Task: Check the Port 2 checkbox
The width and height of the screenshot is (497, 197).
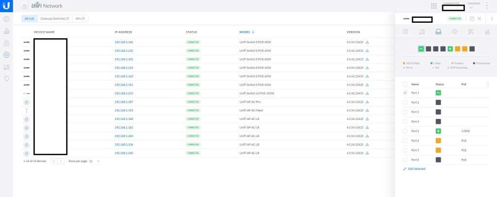Action: 405,103
